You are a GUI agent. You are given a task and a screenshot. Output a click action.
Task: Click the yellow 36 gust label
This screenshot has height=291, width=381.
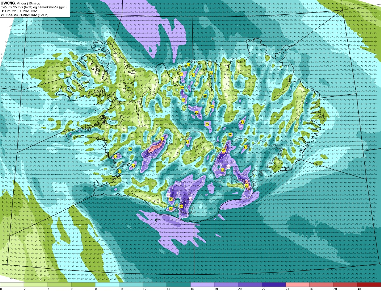(181, 206)
